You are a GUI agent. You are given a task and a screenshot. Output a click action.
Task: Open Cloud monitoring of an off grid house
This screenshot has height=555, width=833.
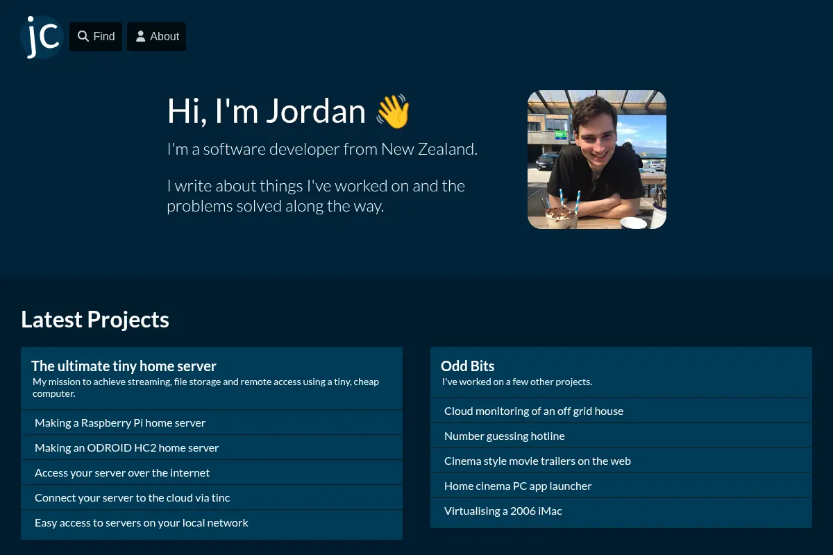coord(621,411)
